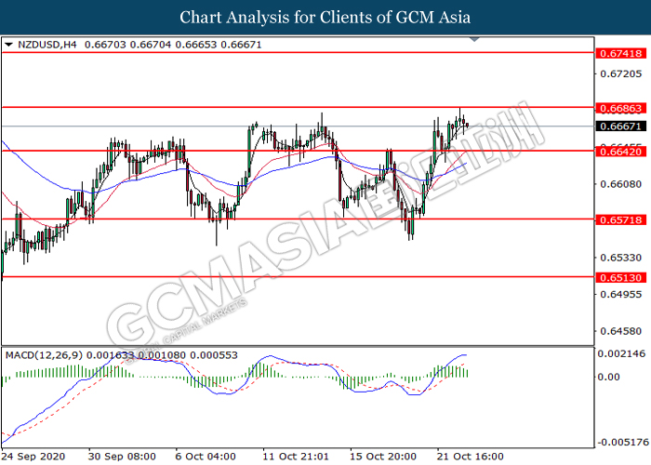Viewport: 651px width, 465px height.
Task: Select the 0.65130 support level label
Action: [x=620, y=277]
